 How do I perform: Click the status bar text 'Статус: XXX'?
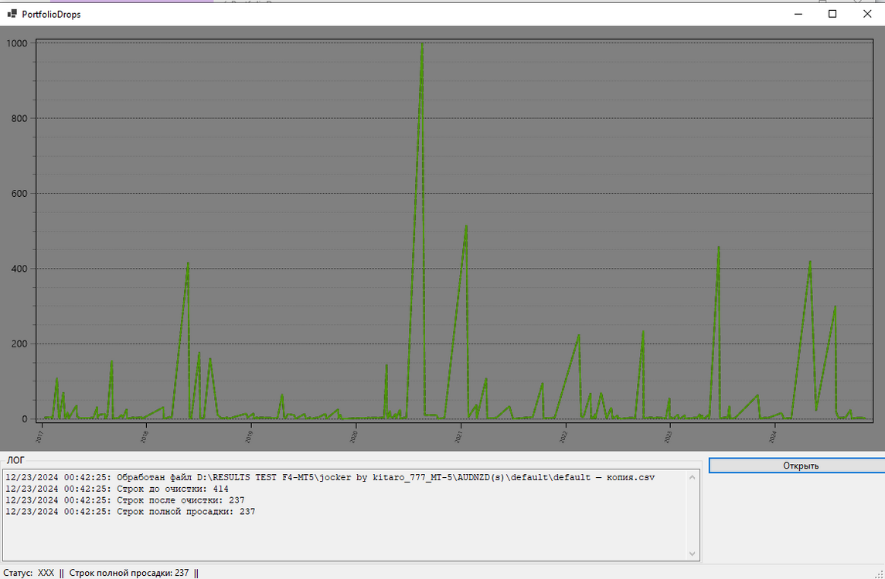[x=29, y=573]
